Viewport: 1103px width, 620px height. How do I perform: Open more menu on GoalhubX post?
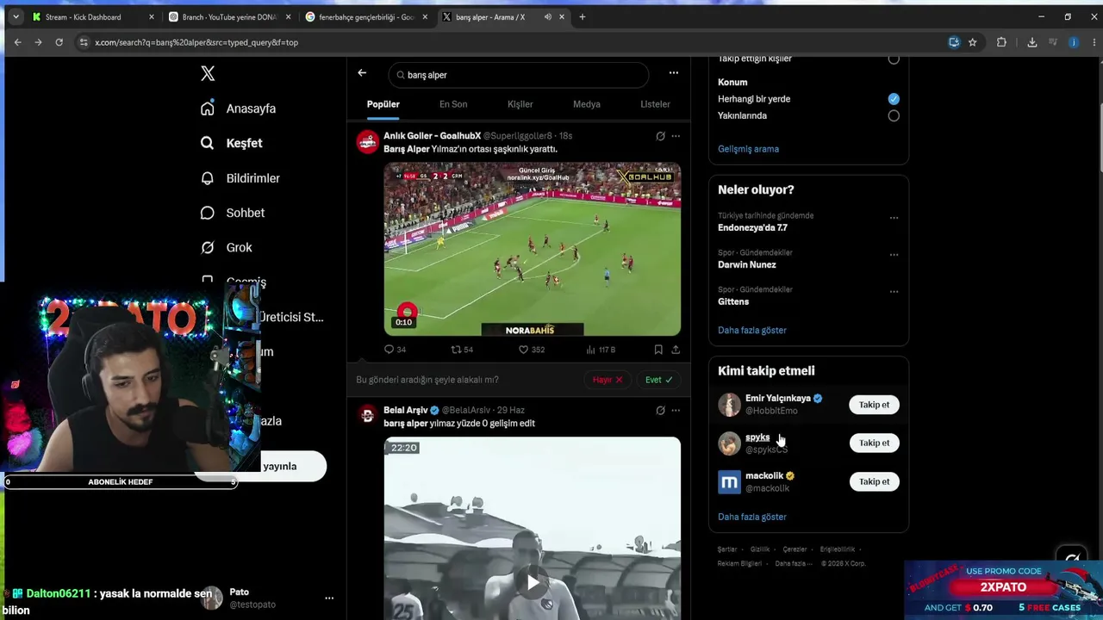(x=676, y=136)
